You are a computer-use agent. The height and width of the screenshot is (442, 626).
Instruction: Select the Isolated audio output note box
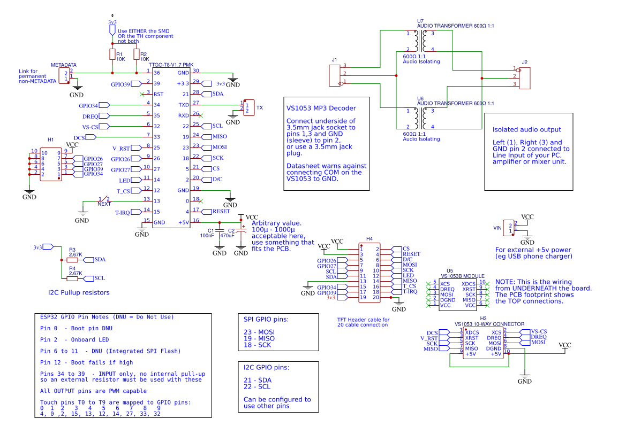click(529, 149)
